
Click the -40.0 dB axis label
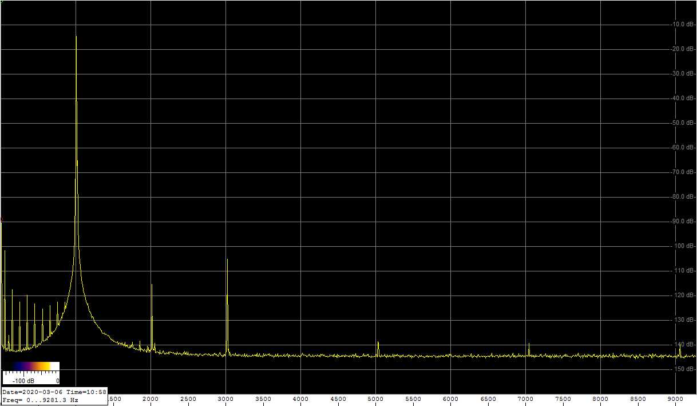click(x=683, y=98)
